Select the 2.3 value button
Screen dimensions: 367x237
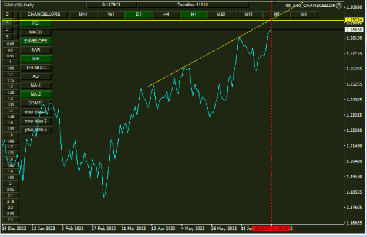(11, 220)
